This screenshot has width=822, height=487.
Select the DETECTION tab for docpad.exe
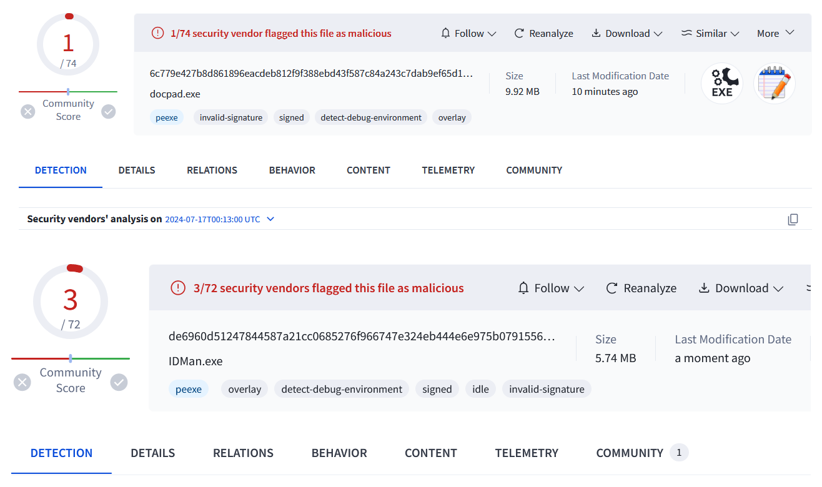click(x=61, y=170)
